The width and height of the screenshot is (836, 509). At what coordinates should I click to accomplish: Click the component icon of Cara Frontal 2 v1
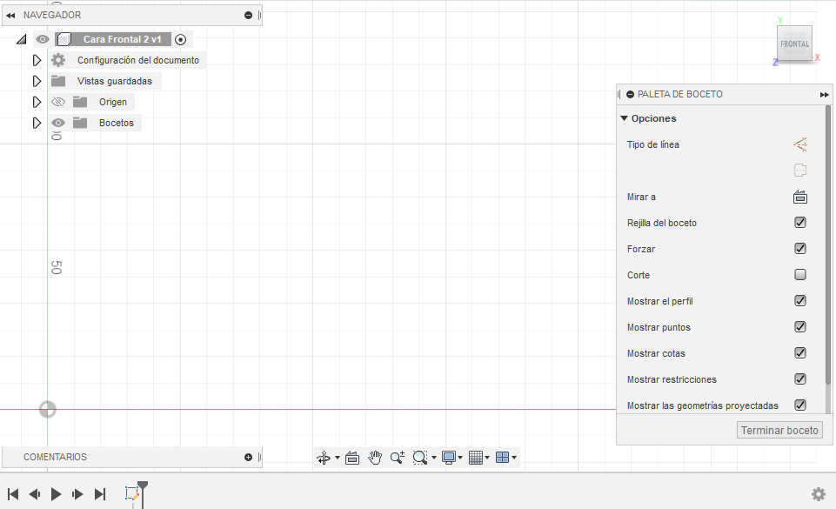click(x=64, y=39)
